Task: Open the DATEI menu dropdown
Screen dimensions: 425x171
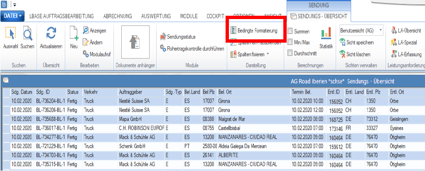Action: click(12, 16)
